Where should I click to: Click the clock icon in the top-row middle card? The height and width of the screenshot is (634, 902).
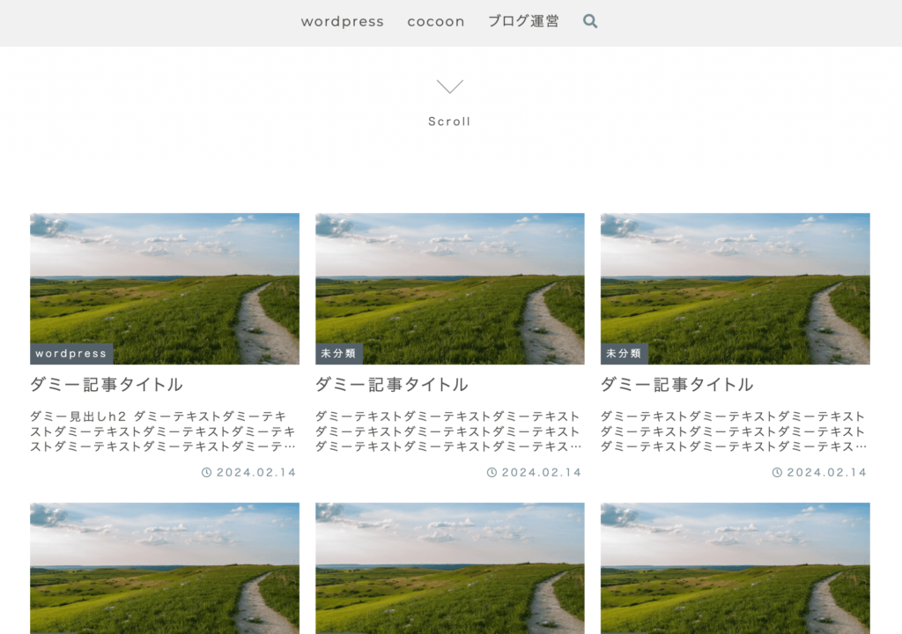[x=492, y=472]
